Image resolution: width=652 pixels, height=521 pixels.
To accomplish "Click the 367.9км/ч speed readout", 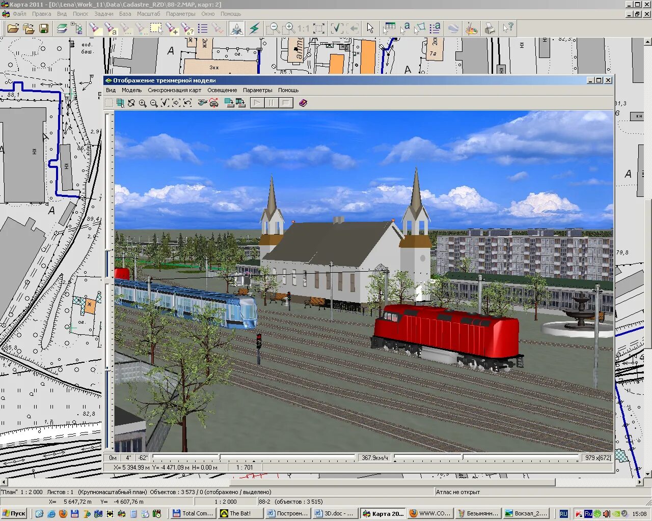I will click(x=375, y=458).
